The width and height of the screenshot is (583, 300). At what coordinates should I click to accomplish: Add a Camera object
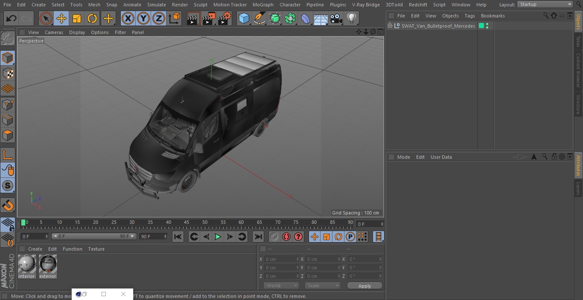point(336,18)
